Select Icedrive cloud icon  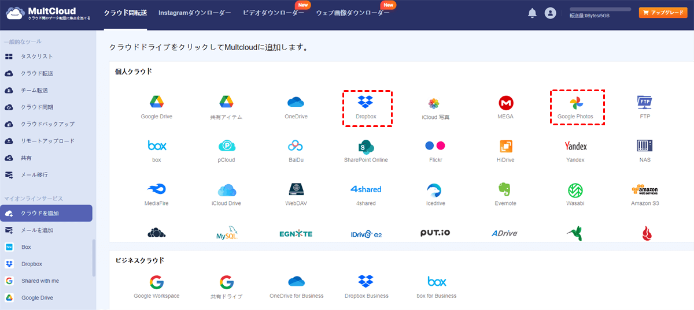pos(435,195)
